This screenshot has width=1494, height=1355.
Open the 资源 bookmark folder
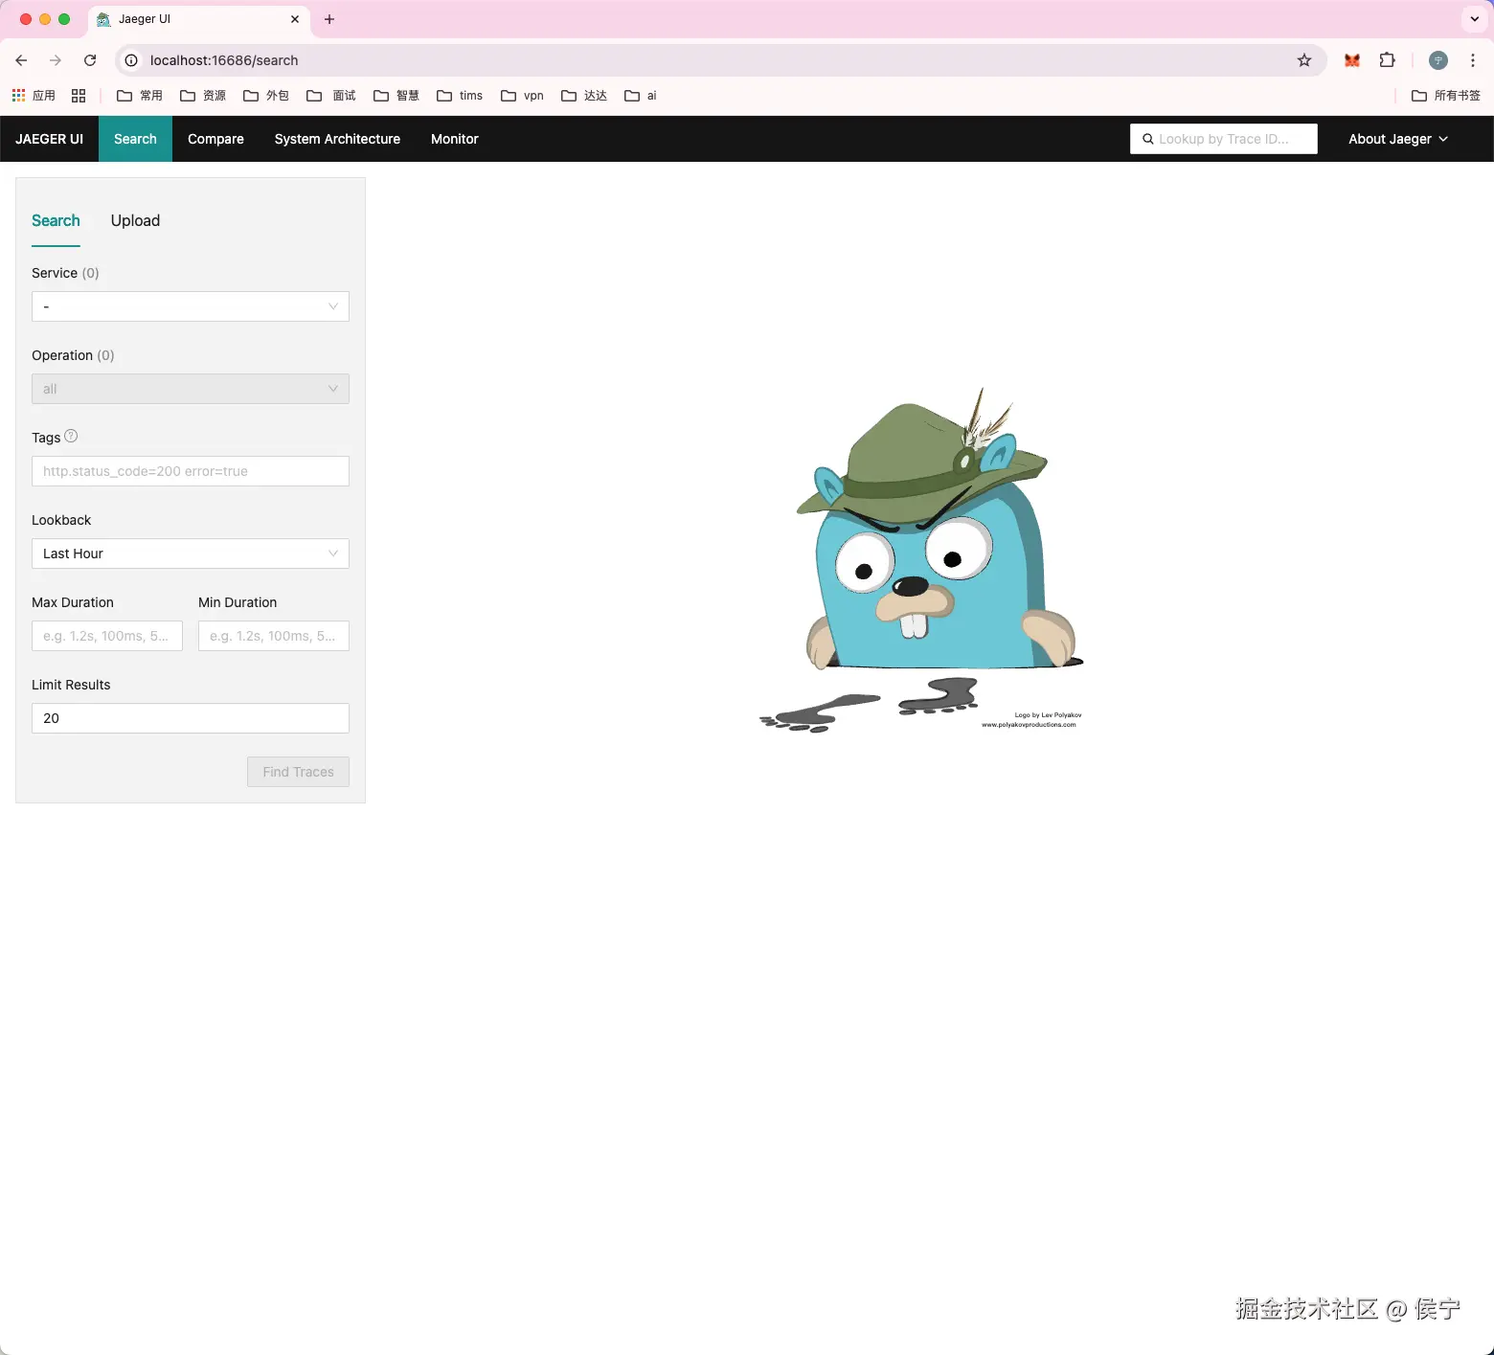(x=203, y=96)
